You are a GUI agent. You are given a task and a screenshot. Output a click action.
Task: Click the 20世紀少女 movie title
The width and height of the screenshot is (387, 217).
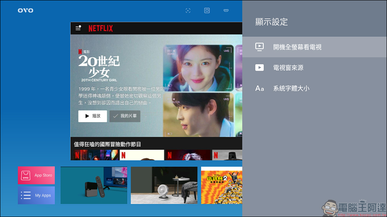point(99,66)
